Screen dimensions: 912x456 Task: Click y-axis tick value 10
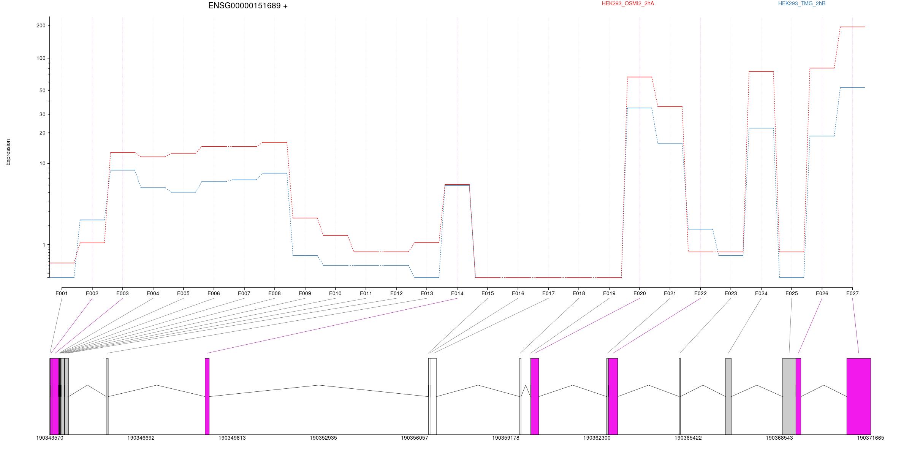pyautogui.click(x=43, y=163)
